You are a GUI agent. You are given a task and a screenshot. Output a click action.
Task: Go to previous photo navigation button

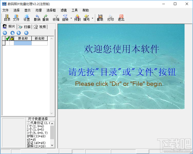[13, 33]
